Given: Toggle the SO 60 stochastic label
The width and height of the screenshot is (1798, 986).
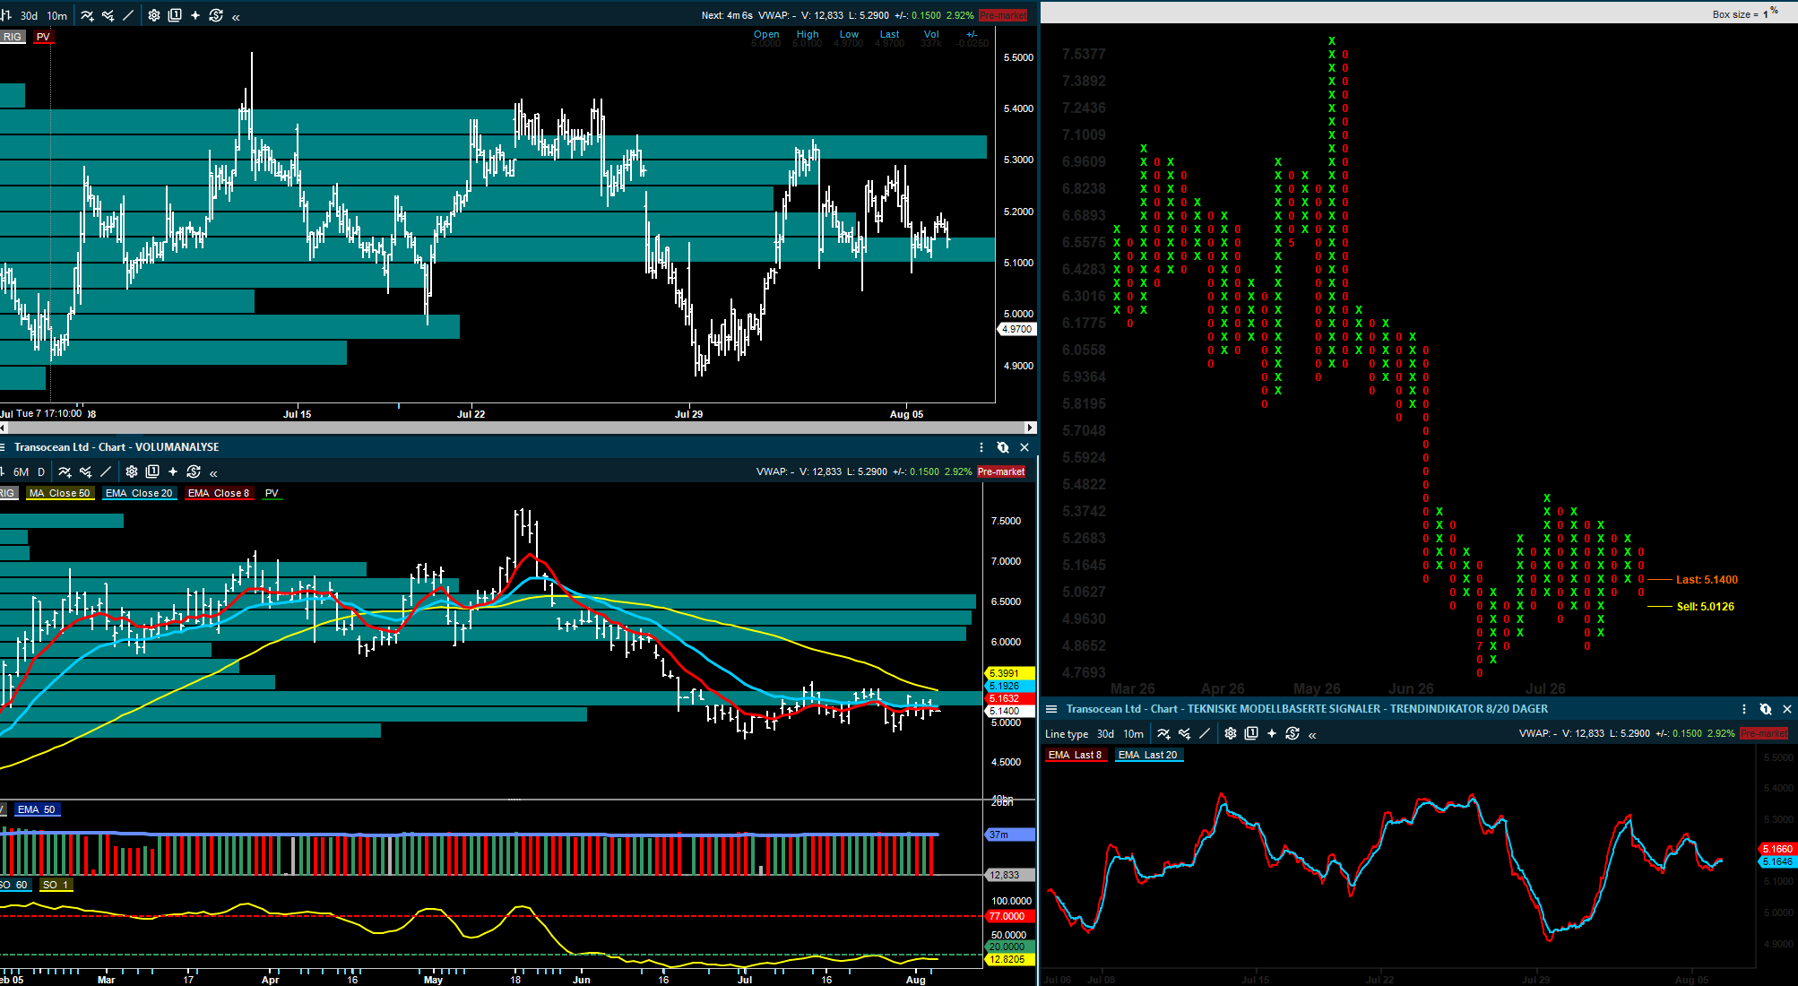Looking at the screenshot, I should click(x=14, y=885).
